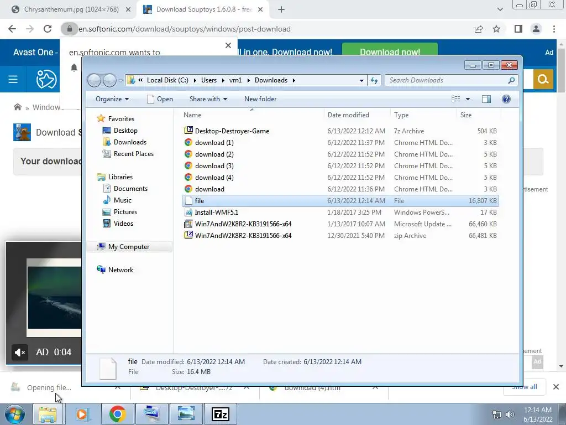Sort by Date modified column
This screenshot has width=566, height=425.
tap(348, 115)
